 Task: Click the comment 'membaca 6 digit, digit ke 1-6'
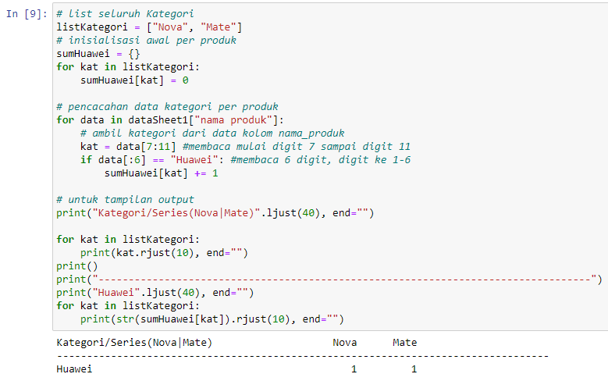pos(320,160)
